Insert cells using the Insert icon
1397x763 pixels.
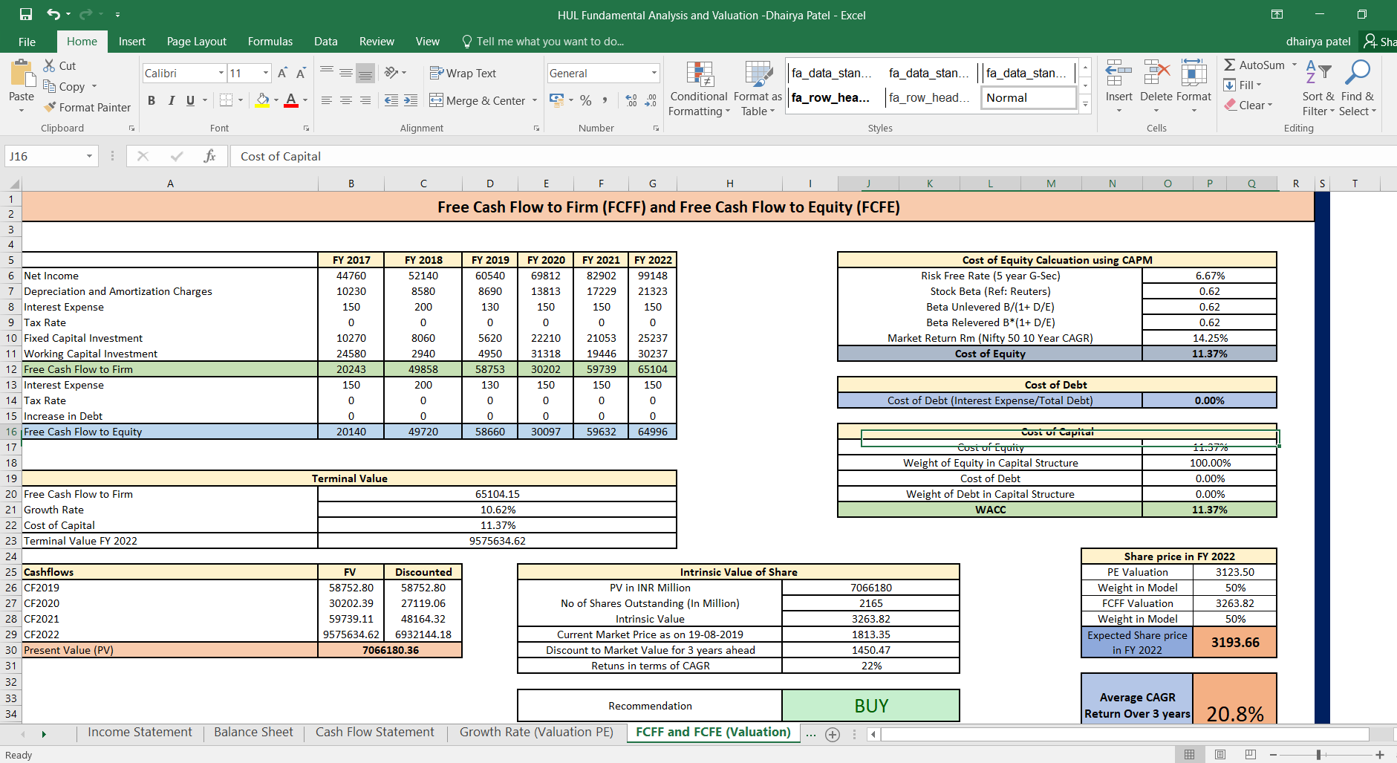pyautogui.click(x=1118, y=74)
